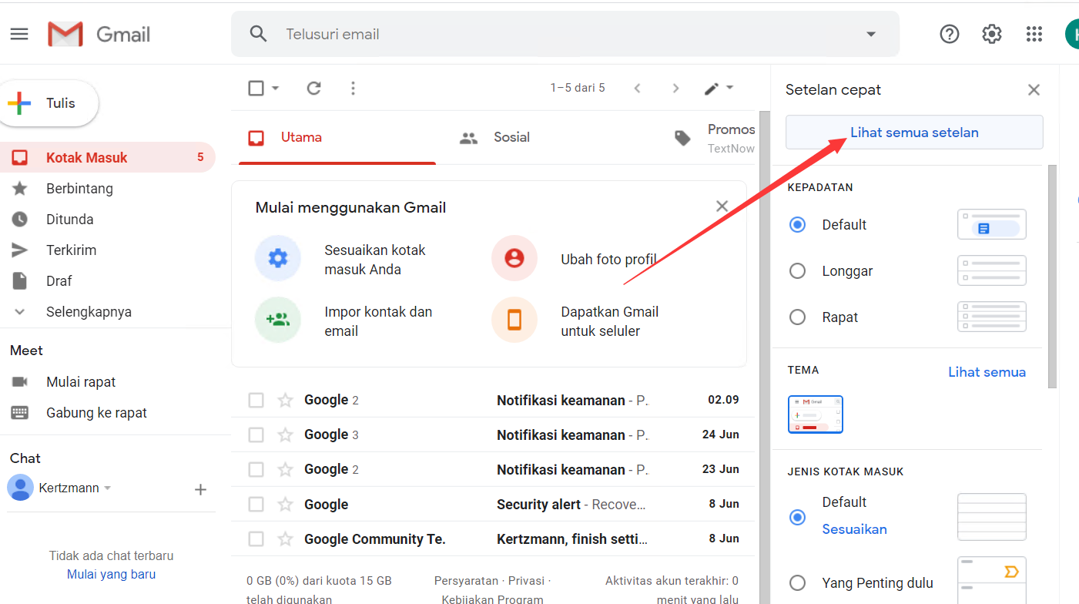
Task: Click the Gabung ke rapat keyboard icon
Action: 20,413
